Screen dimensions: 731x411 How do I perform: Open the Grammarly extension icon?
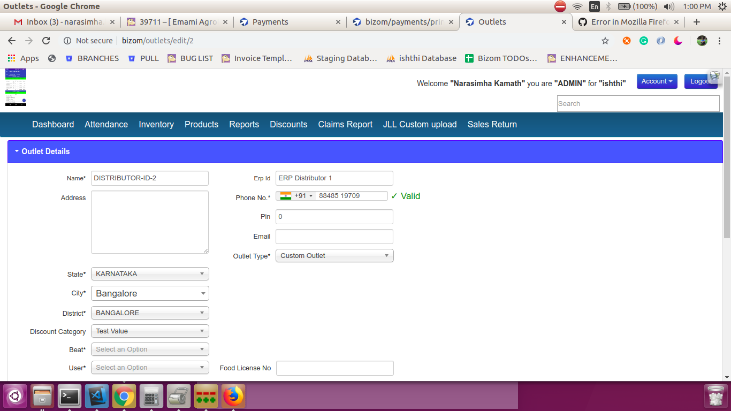pos(644,41)
